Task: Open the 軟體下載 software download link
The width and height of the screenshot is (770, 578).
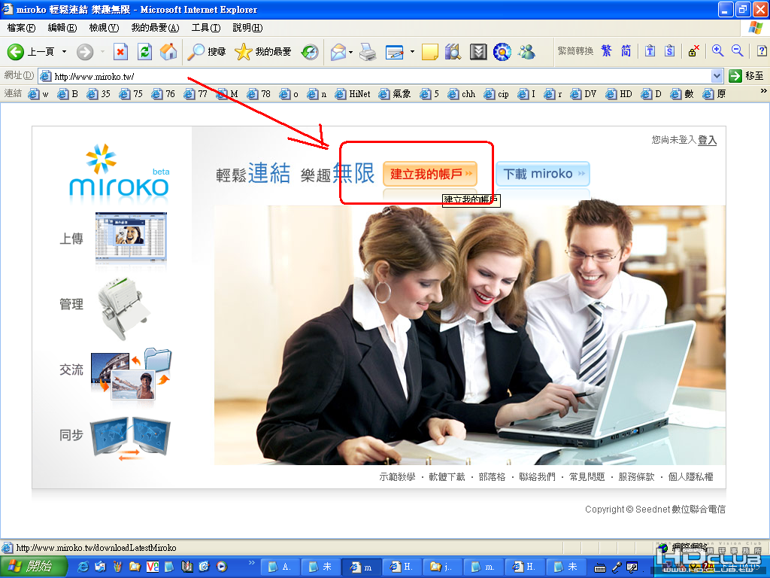Action: [447, 476]
